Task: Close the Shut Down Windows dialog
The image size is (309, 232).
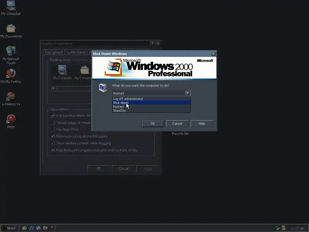Action: 213,54
